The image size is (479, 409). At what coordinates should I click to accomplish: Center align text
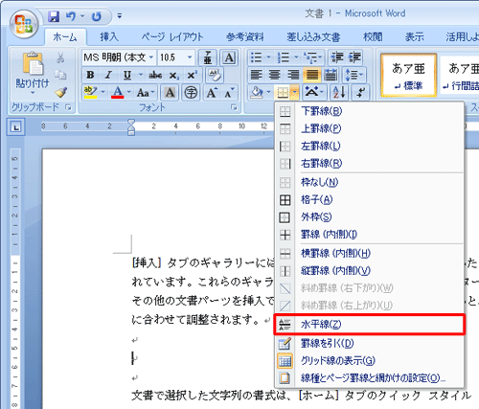(275, 76)
